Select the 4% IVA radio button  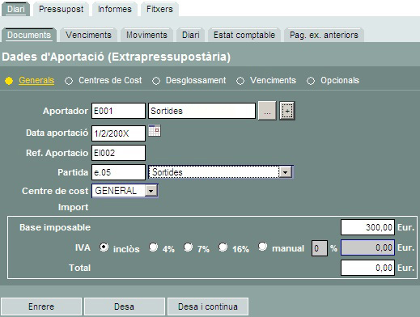click(153, 247)
